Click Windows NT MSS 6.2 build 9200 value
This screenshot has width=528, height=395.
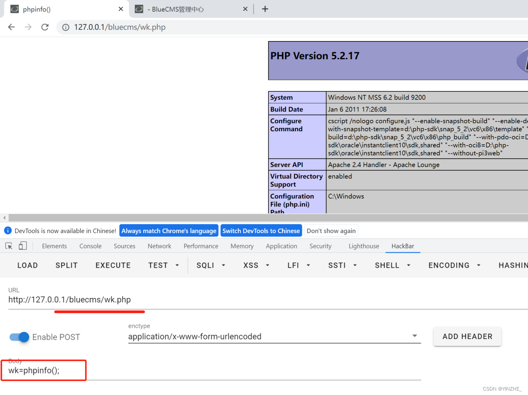(x=377, y=97)
